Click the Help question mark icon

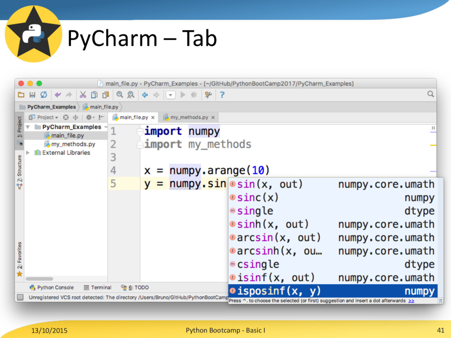(x=222, y=95)
